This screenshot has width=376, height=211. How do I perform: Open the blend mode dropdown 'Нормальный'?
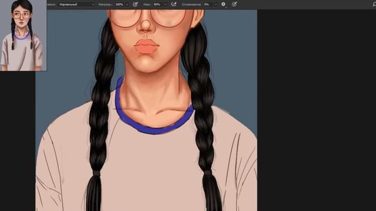click(76, 4)
